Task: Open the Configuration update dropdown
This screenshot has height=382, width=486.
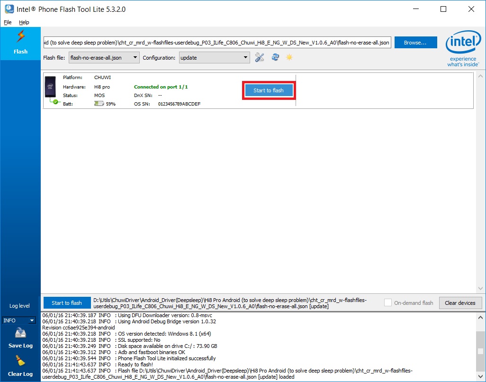Action: 215,58
